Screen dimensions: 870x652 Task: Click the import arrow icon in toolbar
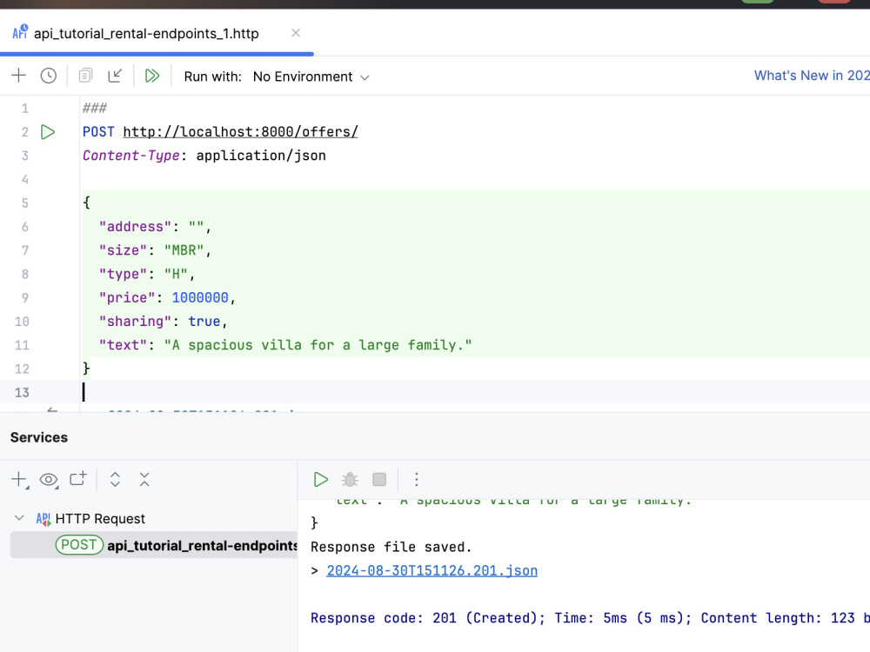[115, 76]
